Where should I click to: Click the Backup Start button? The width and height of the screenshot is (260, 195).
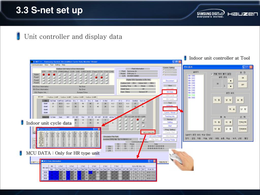(x=170, y=126)
